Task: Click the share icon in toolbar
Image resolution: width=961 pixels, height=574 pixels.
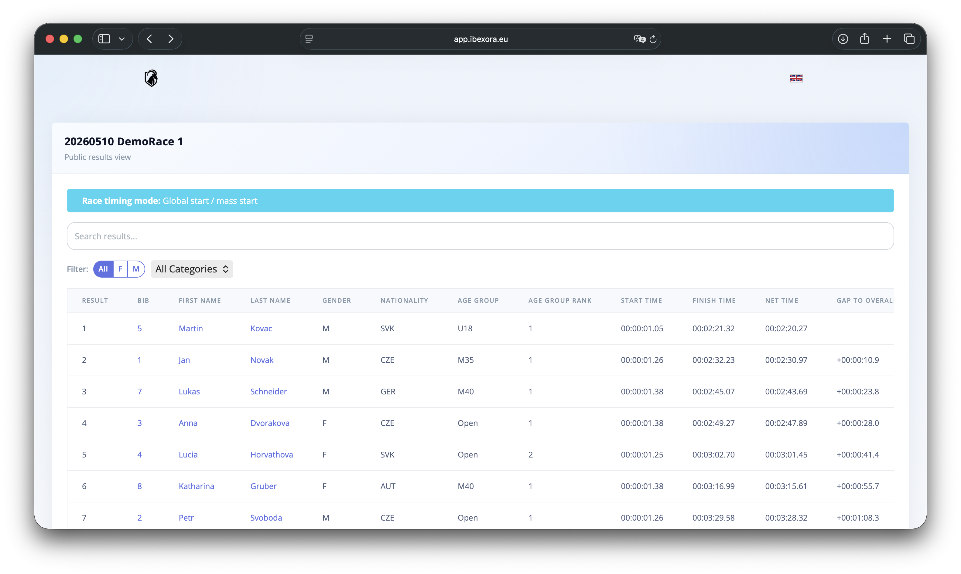Action: pyautogui.click(x=865, y=39)
